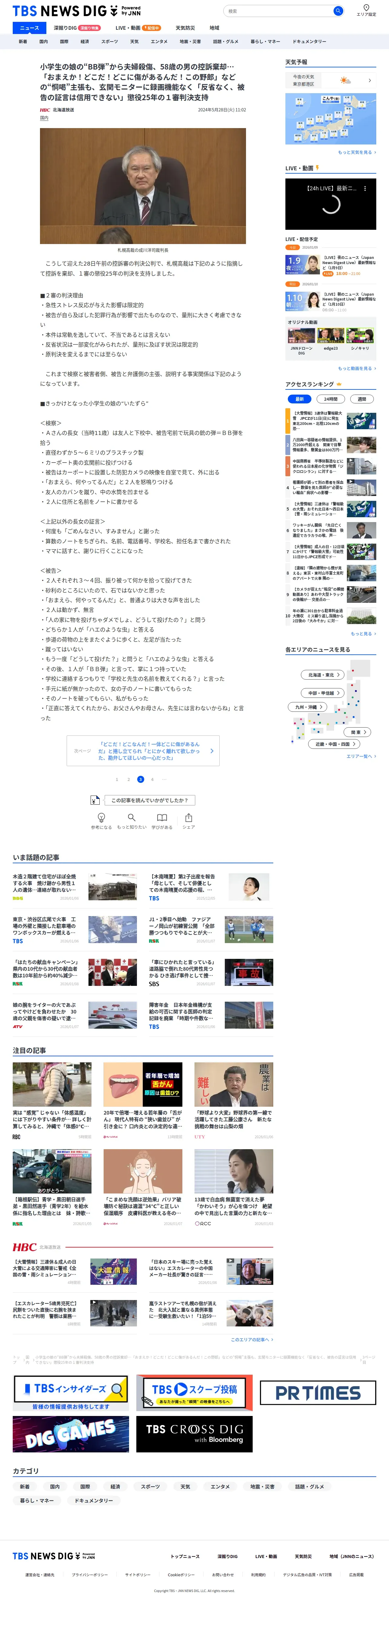Image resolution: width=389 pixels, height=1633 pixels.
Task: Select the 深掘りDIG main tab
Action: click(x=77, y=28)
